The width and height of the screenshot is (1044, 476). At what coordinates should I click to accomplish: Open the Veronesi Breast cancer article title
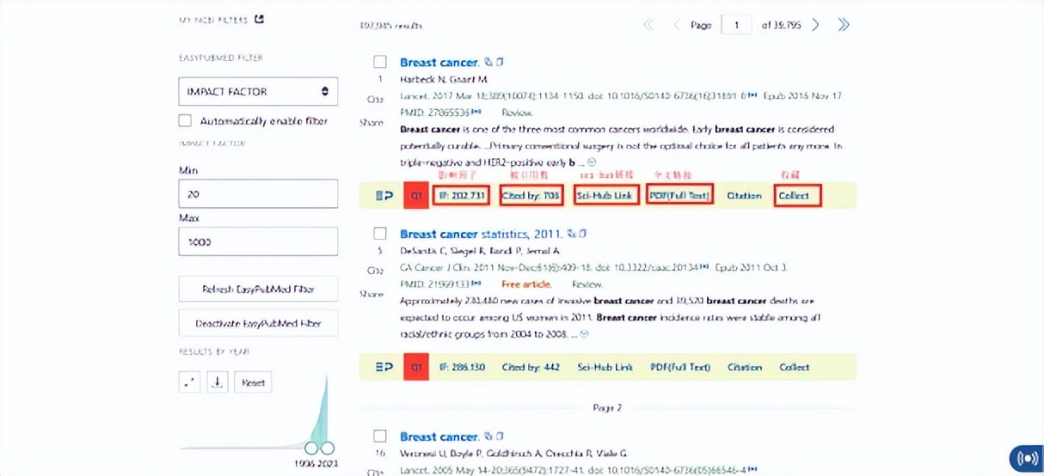pos(439,436)
